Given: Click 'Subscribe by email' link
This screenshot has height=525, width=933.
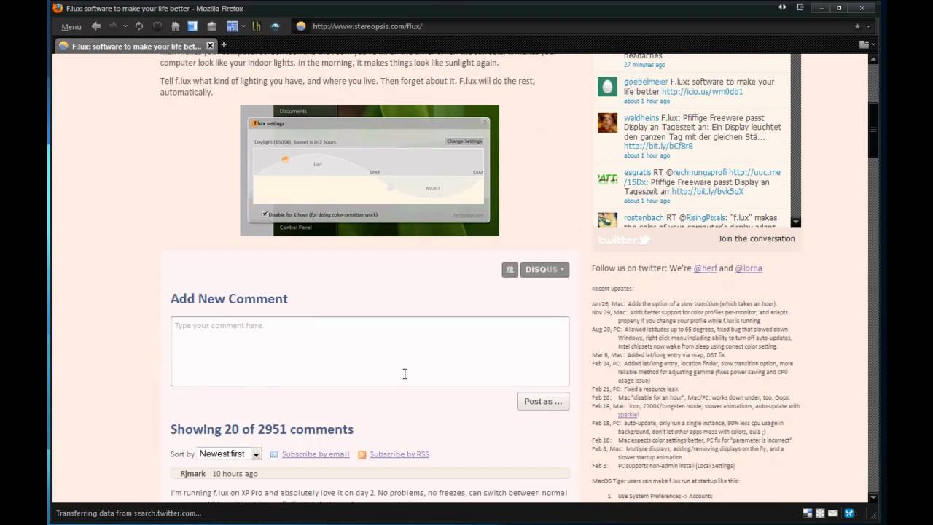Looking at the screenshot, I should 316,454.
